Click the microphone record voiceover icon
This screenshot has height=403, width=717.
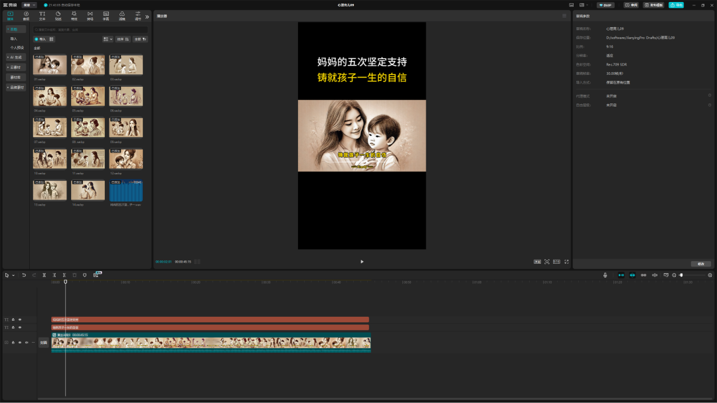605,275
